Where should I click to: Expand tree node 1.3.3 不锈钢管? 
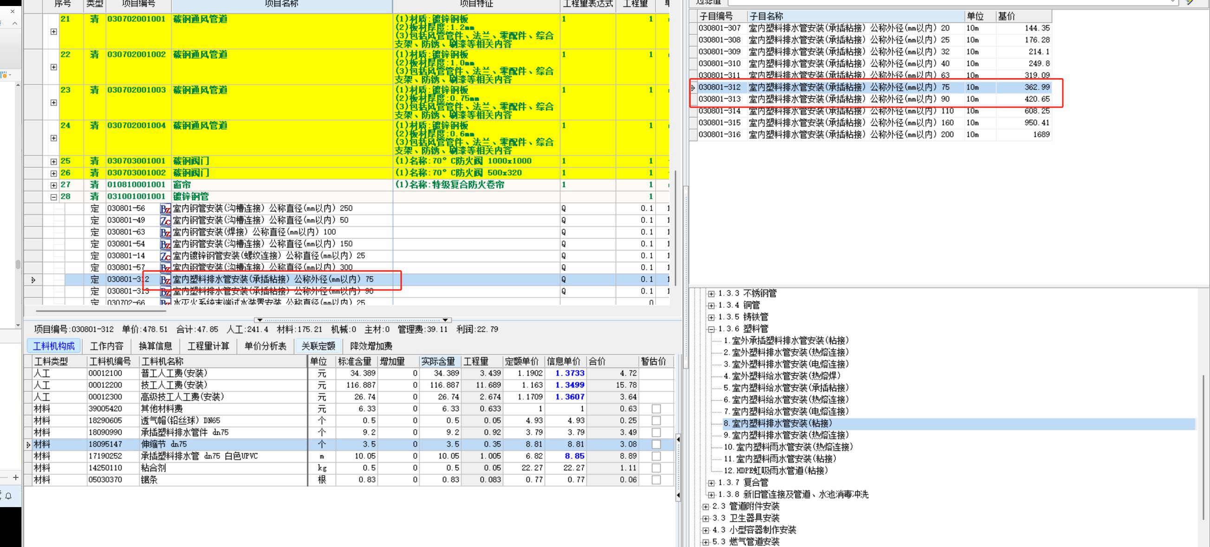click(711, 294)
